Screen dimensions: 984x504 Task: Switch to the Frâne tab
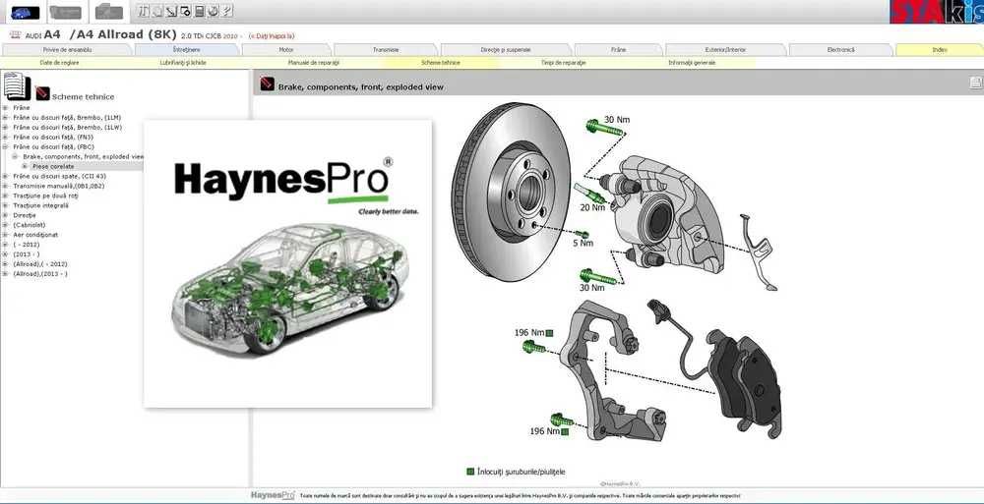pos(618,49)
